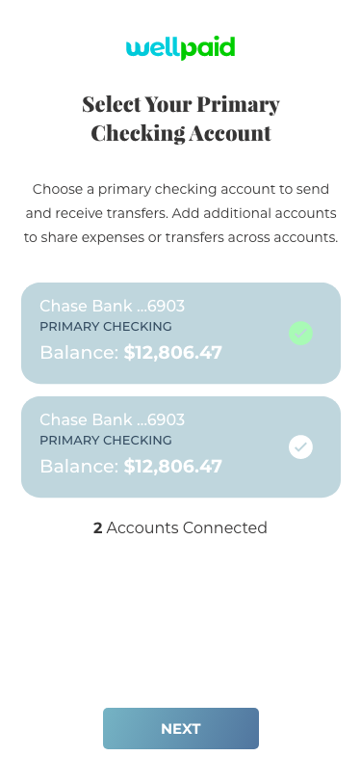
Task: Click the bold number 2 in accounts count
Action: tap(98, 527)
